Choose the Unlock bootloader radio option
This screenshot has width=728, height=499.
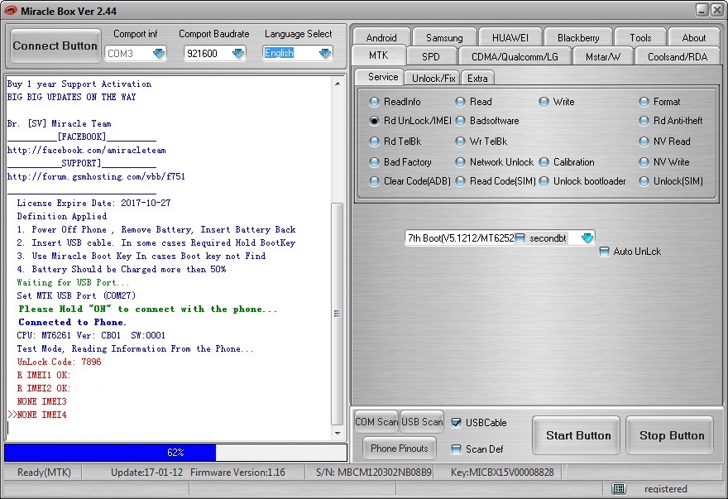click(544, 181)
